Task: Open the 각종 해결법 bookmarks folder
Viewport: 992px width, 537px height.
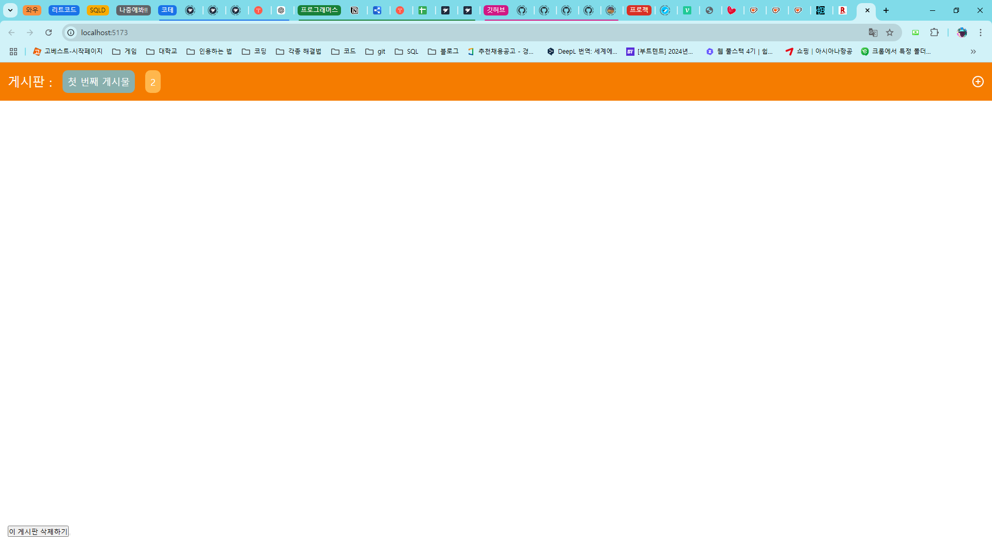Action: click(x=299, y=52)
